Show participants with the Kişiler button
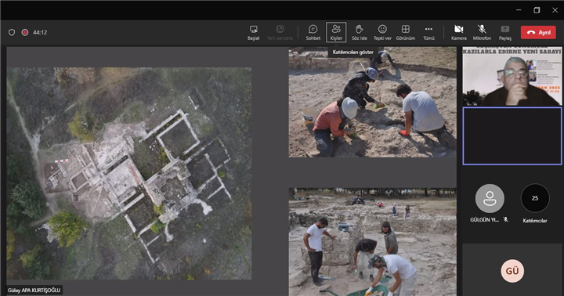The image size is (564, 296). click(336, 32)
